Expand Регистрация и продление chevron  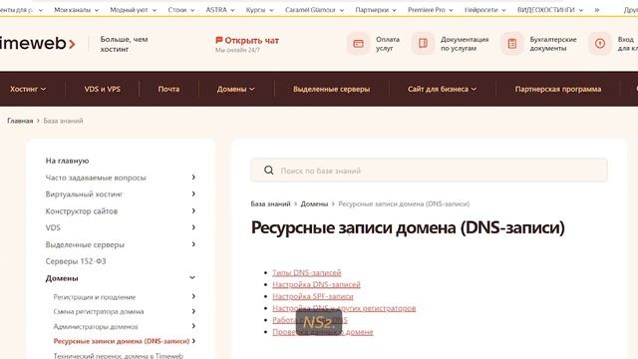[x=193, y=296]
